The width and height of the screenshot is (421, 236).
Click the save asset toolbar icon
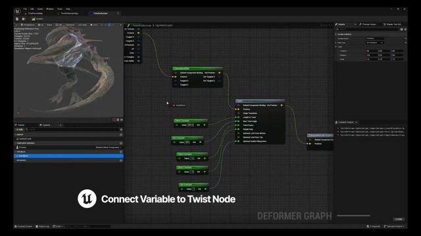pyautogui.click(x=17, y=19)
